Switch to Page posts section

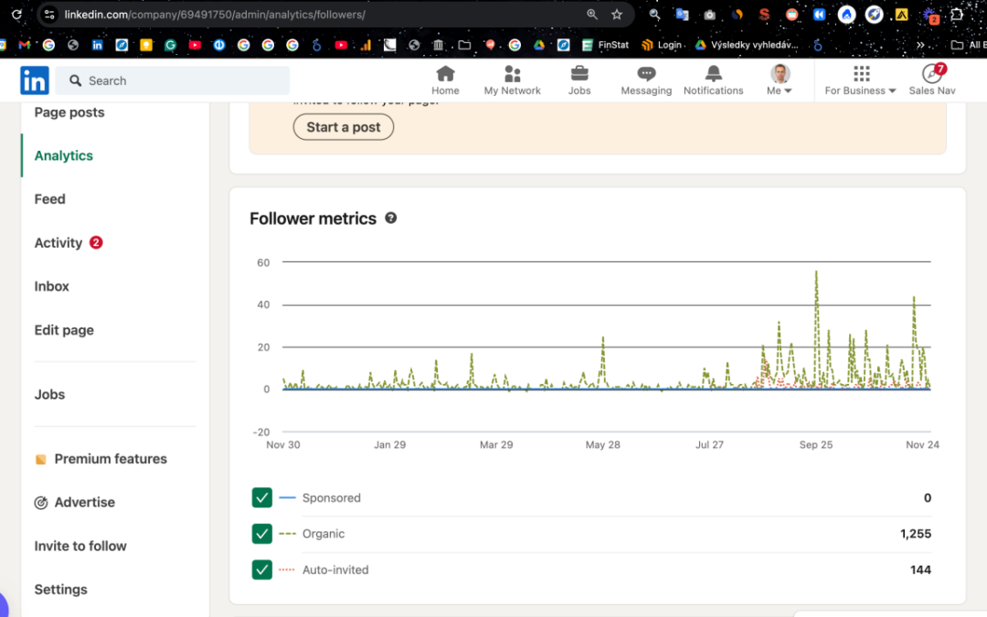click(69, 112)
